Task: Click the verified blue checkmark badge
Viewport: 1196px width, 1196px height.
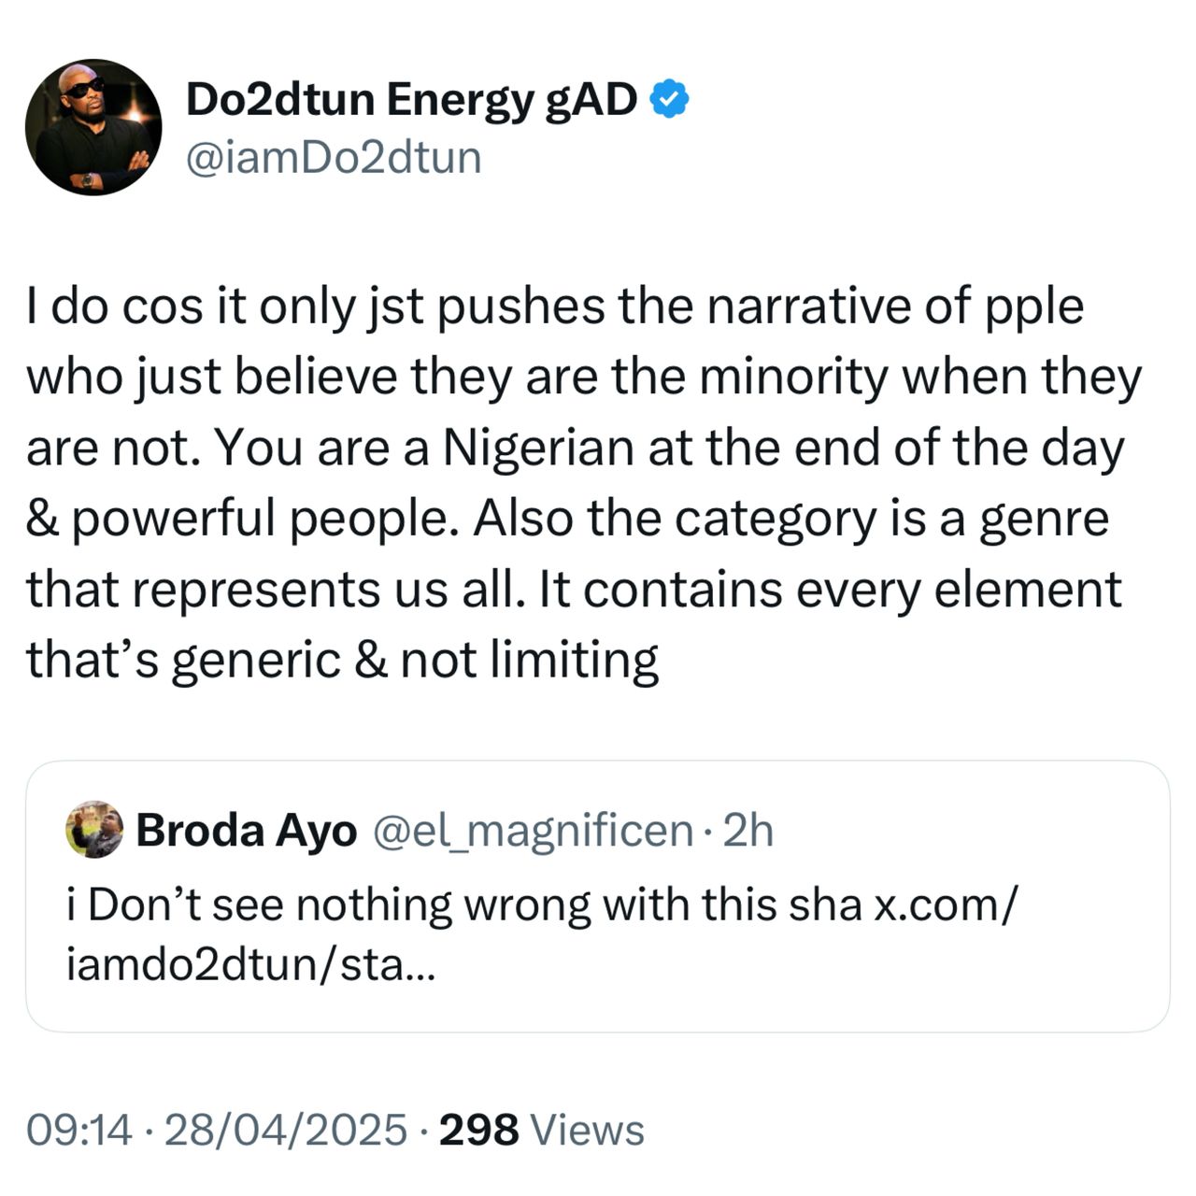Action: pyautogui.click(x=669, y=100)
